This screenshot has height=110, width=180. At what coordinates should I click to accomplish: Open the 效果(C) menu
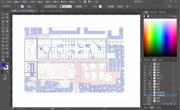pyautogui.click(x=48, y=2)
